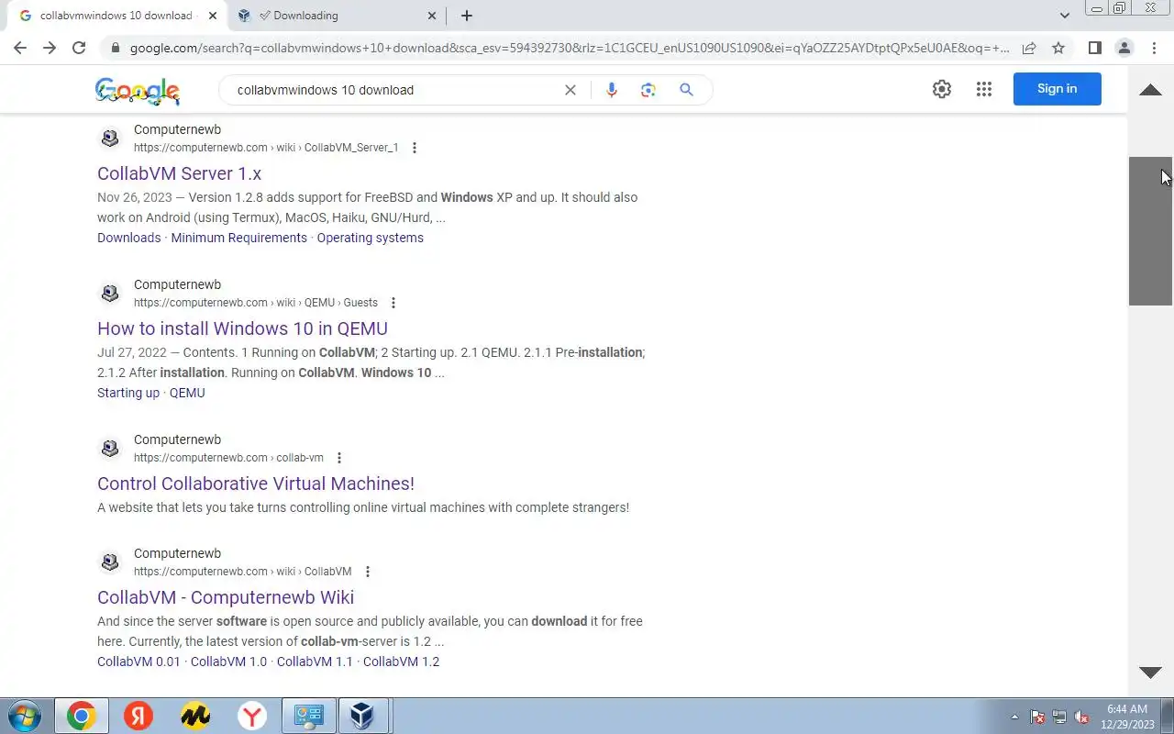Open VirtualBox from the taskbar

tap(363, 716)
